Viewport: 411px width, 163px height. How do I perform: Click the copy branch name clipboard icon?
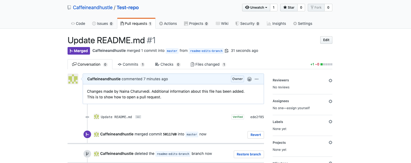(x=227, y=51)
